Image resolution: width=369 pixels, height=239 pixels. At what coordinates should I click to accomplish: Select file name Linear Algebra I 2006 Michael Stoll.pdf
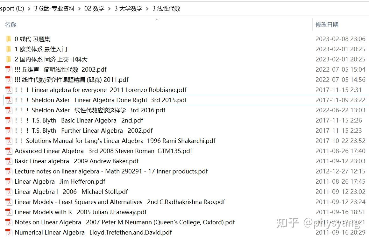(x=71, y=192)
